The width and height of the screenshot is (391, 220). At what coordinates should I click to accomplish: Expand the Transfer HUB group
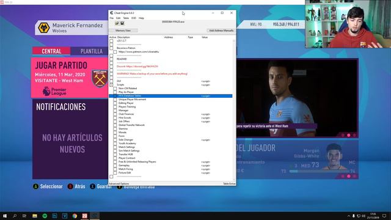coord(115,155)
